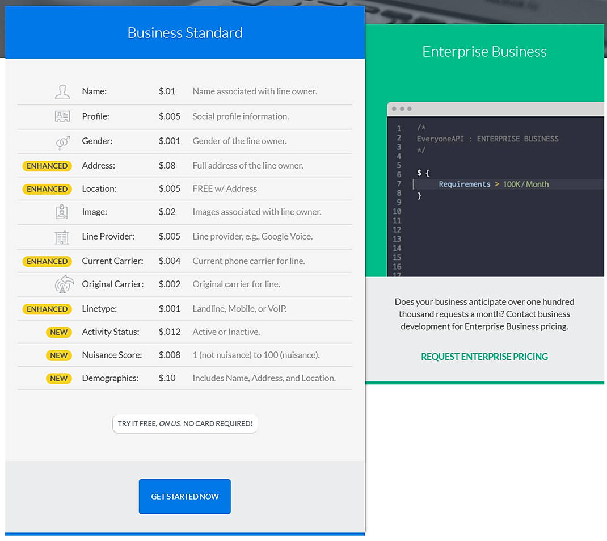The width and height of the screenshot is (607, 541).
Task: Click the enterprise pricing description paragraph
Action: 484,314
